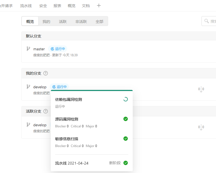
Task: Click the green check beside 新阶段
Action: point(126,163)
